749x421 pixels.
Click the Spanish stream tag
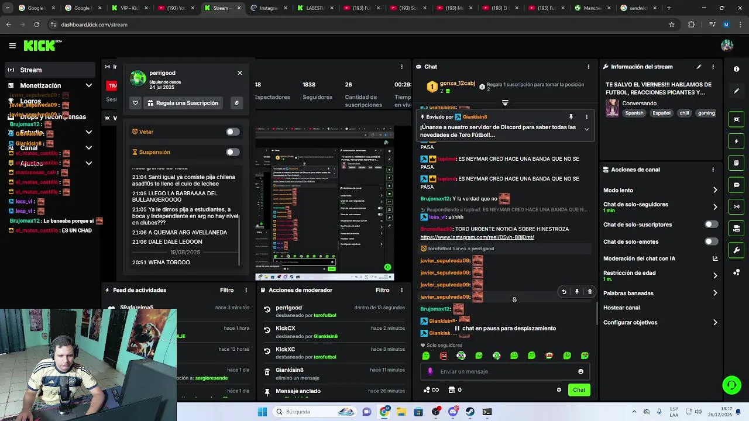click(634, 113)
